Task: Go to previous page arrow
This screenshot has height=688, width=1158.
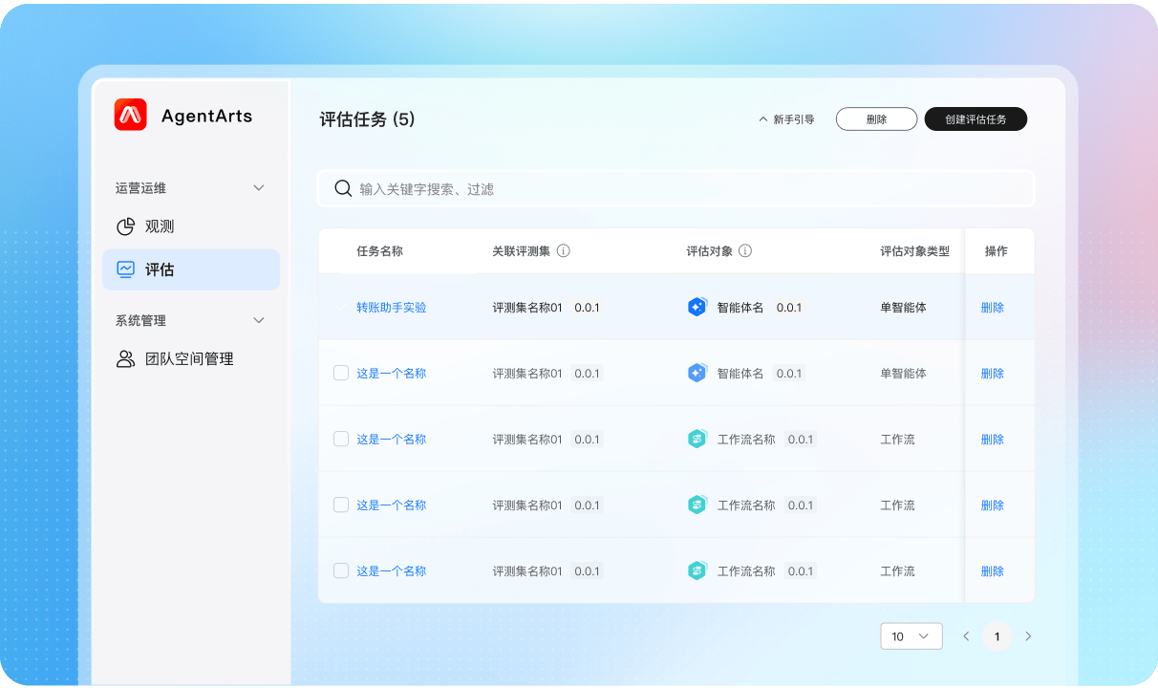Action: click(x=966, y=636)
